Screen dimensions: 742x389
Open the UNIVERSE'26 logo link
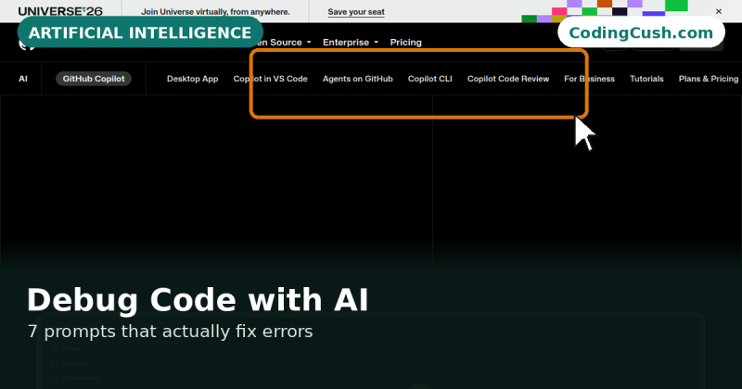pos(60,10)
